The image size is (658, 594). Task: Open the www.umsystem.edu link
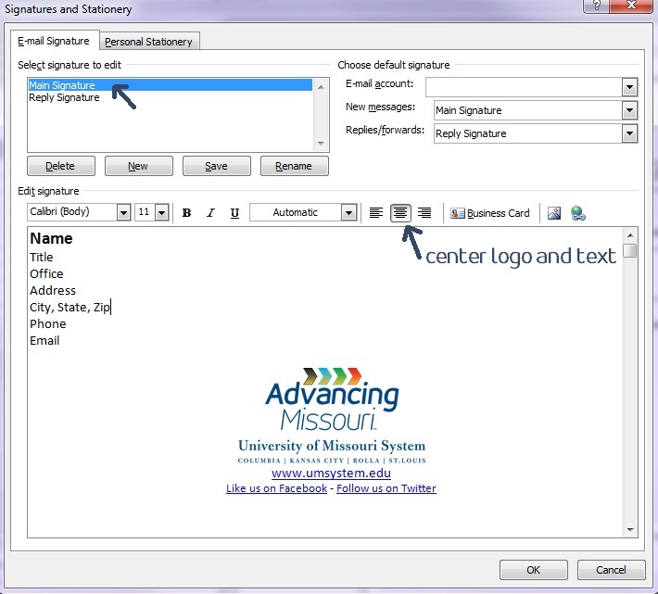point(331,474)
